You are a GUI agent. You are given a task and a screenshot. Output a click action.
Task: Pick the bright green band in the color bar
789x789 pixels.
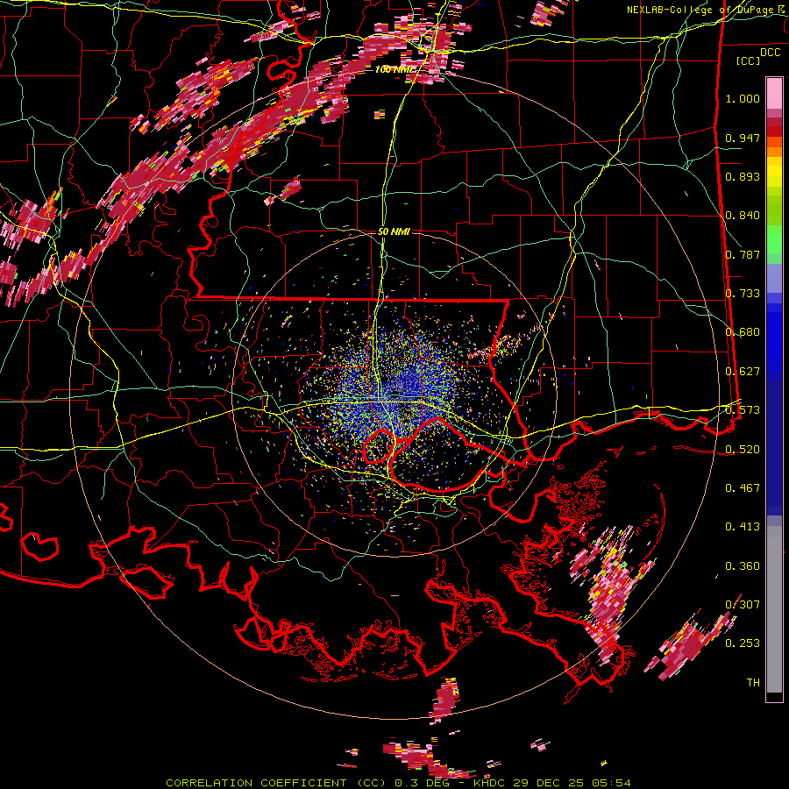click(774, 239)
